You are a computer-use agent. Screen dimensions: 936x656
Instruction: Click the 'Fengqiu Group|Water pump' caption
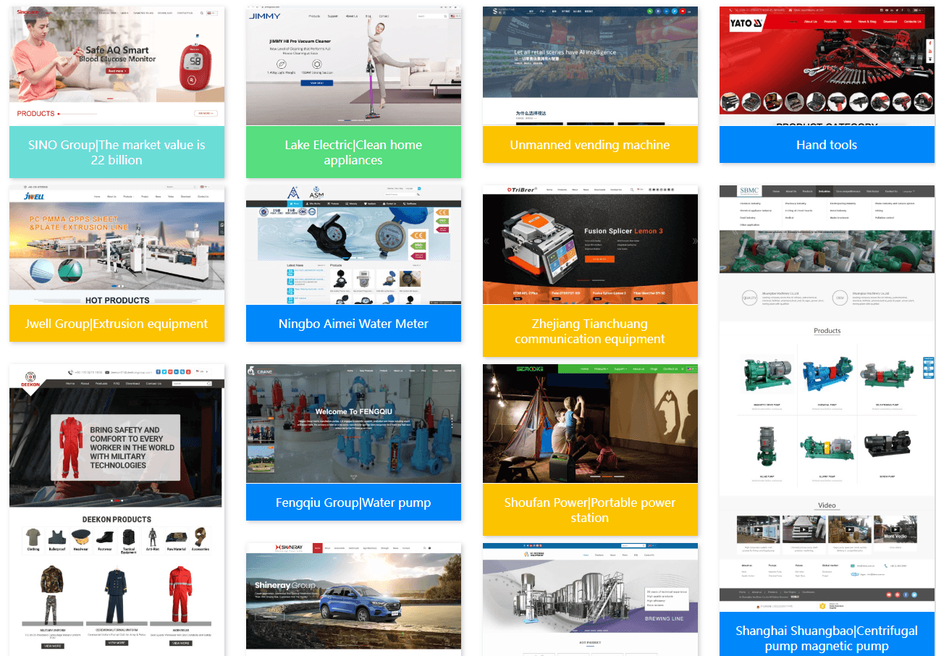tap(353, 502)
